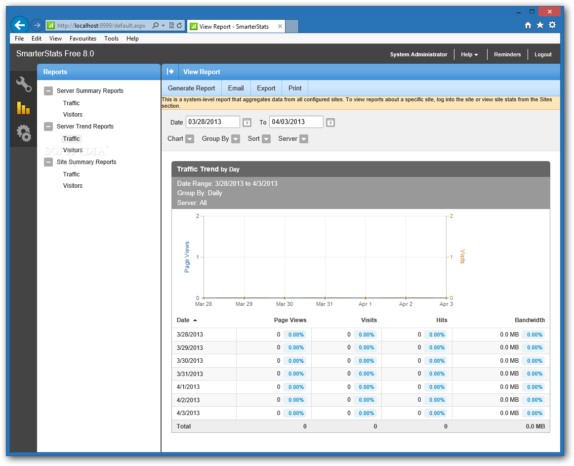Open the wrench settings section icon
Screen dimensions: 574x466
(24, 84)
